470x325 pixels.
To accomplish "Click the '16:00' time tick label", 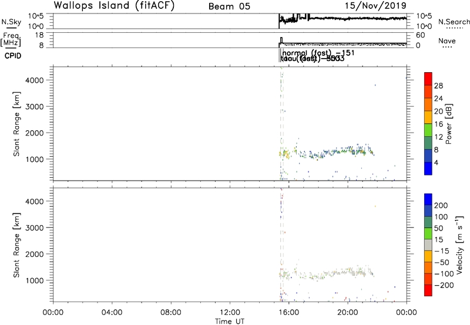I will pyautogui.click(x=288, y=313).
